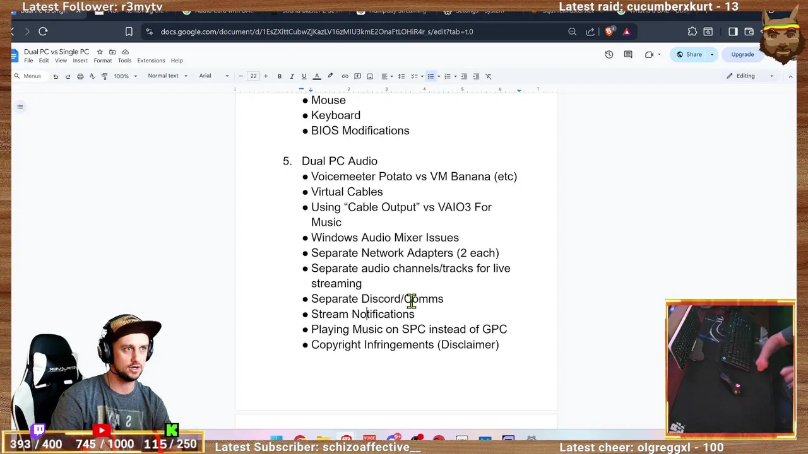Share this page via the address bar icon
This screenshot has height=454, width=808.
(590, 32)
